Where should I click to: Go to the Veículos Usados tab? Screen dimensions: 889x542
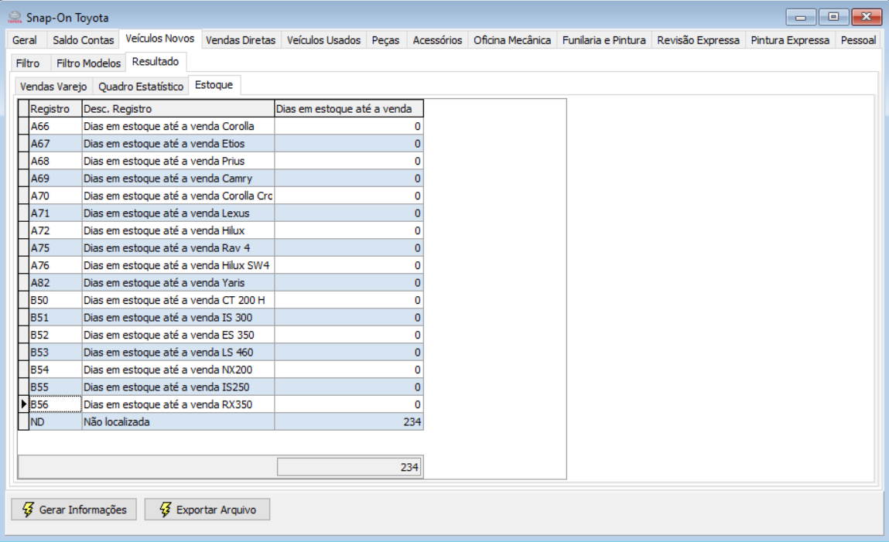(x=323, y=40)
